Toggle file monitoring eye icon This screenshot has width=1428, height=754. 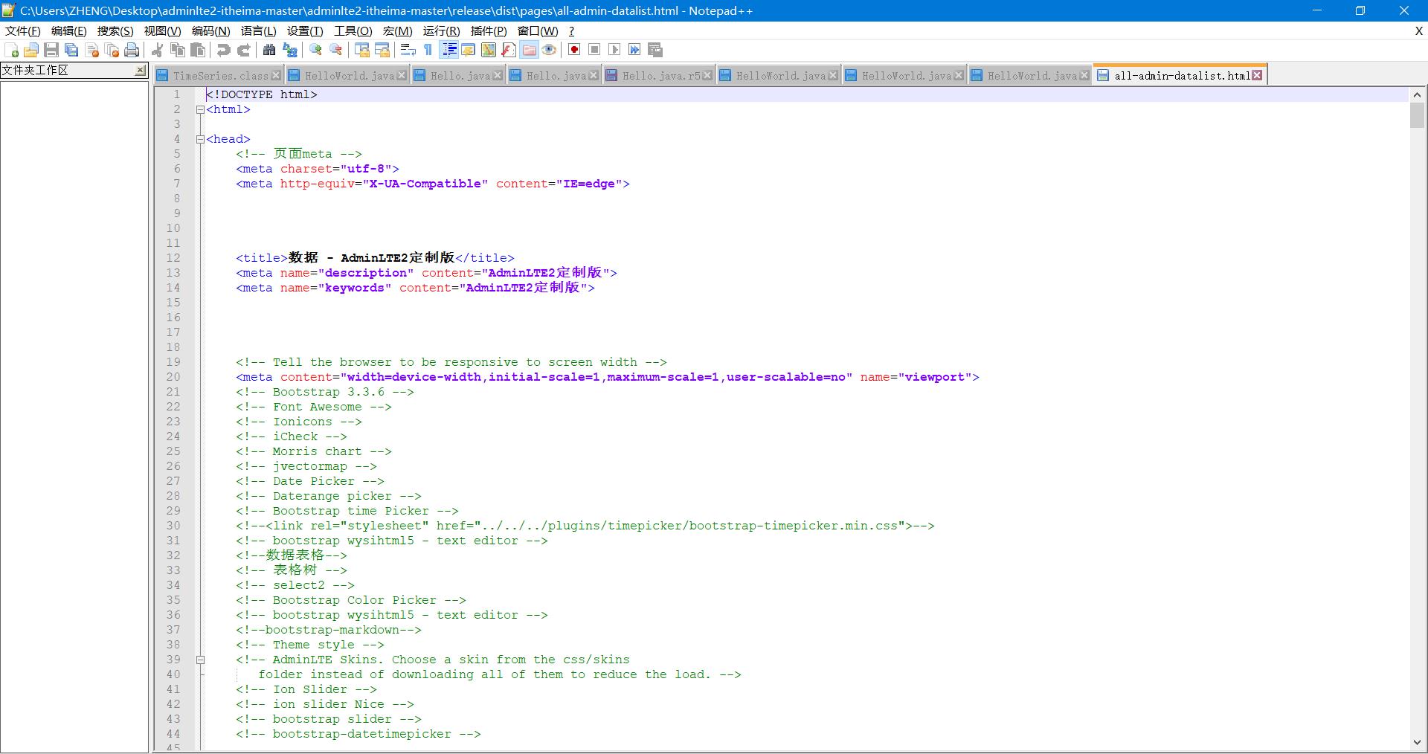tap(549, 50)
